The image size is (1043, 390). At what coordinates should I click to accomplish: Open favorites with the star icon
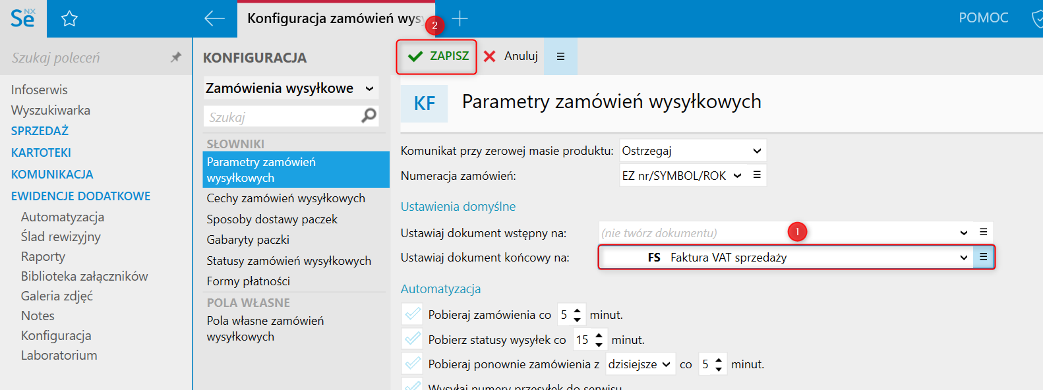click(x=69, y=18)
